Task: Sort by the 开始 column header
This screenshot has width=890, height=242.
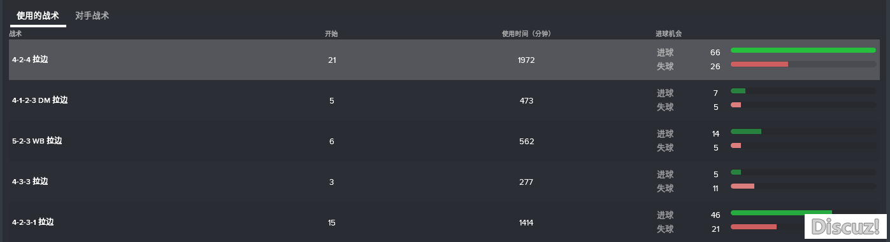Action: (331, 34)
